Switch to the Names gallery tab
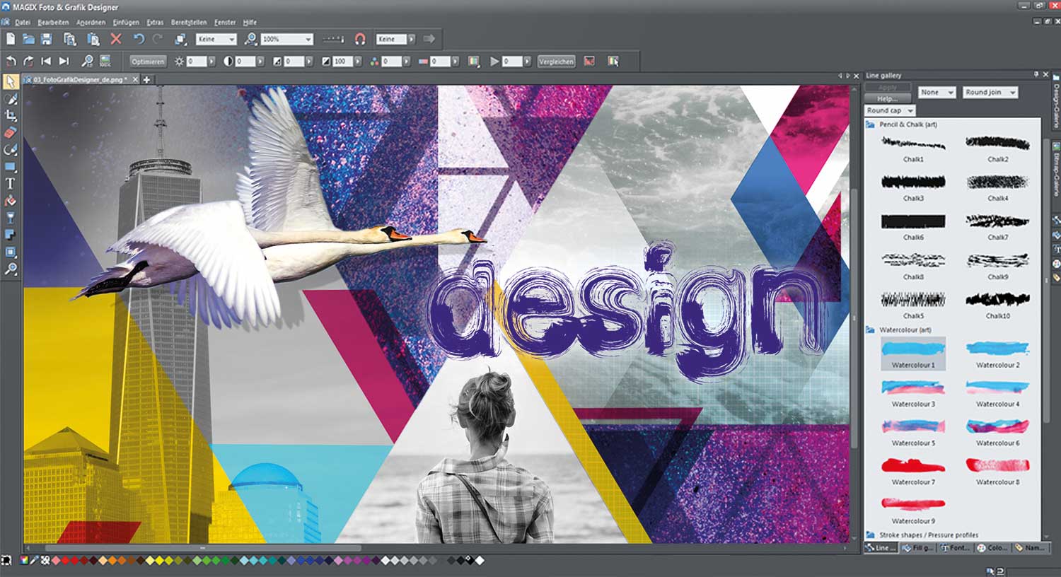The width and height of the screenshot is (1061, 577). [x=1029, y=548]
